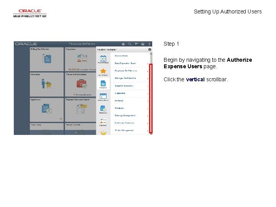Open My Favorites star in the NavBar

click(x=103, y=72)
